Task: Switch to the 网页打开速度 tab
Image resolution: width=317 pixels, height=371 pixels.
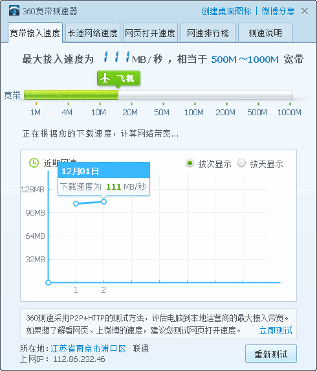Action: pyautogui.click(x=150, y=33)
